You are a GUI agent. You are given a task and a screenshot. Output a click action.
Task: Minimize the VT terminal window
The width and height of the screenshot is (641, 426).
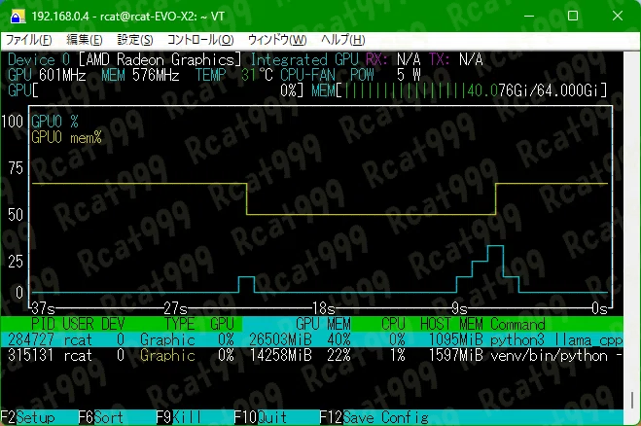click(x=529, y=16)
